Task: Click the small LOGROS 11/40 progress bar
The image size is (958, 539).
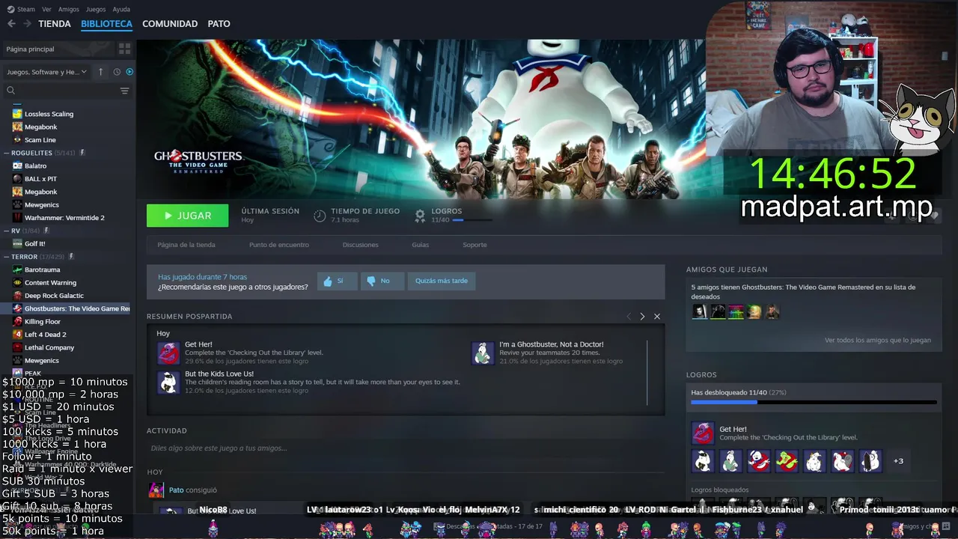Action: tap(473, 220)
